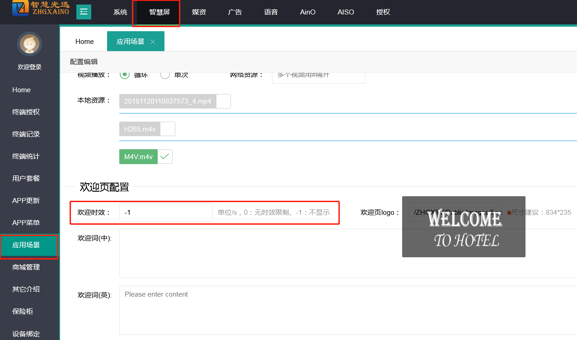Open the 智慧屏 top menu

coord(159,12)
